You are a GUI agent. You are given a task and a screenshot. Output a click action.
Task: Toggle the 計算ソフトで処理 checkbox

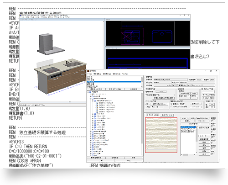click(171, 104)
